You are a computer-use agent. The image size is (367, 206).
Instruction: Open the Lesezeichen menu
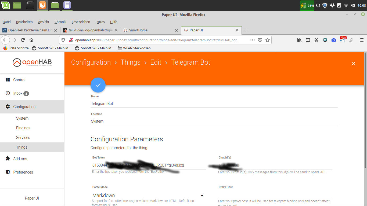click(x=81, y=22)
